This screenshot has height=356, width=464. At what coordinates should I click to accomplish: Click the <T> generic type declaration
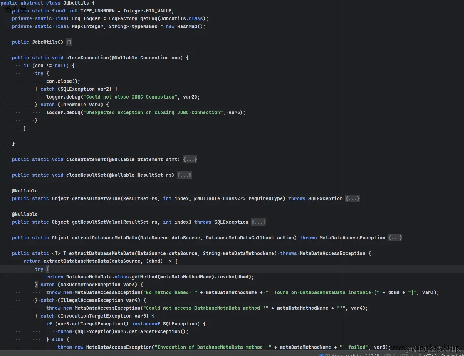pos(56,253)
